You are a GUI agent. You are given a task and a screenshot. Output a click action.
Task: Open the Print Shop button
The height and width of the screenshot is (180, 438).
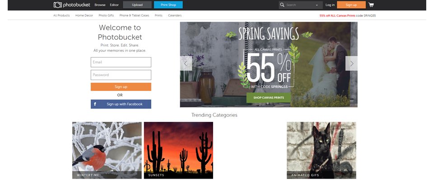point(168,5)
